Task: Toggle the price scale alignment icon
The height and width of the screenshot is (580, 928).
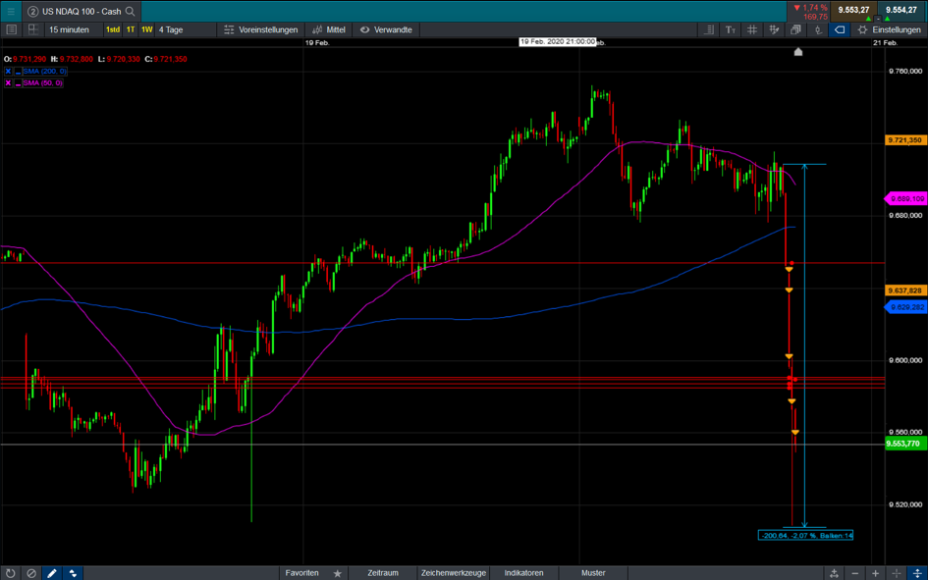Action: coord(708,29)
